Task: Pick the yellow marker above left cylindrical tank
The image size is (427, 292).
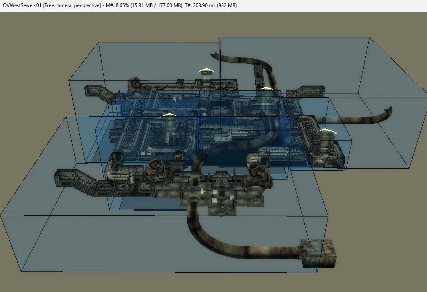Action: [169, 115]
